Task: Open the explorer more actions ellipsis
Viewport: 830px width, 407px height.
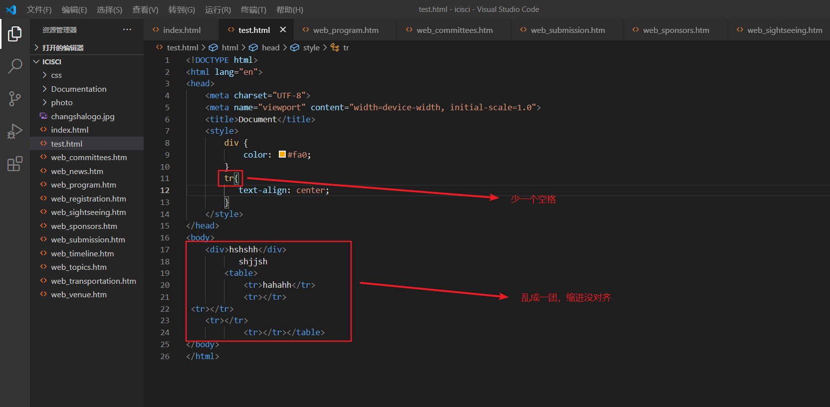Action: click(x=127, y=30)
